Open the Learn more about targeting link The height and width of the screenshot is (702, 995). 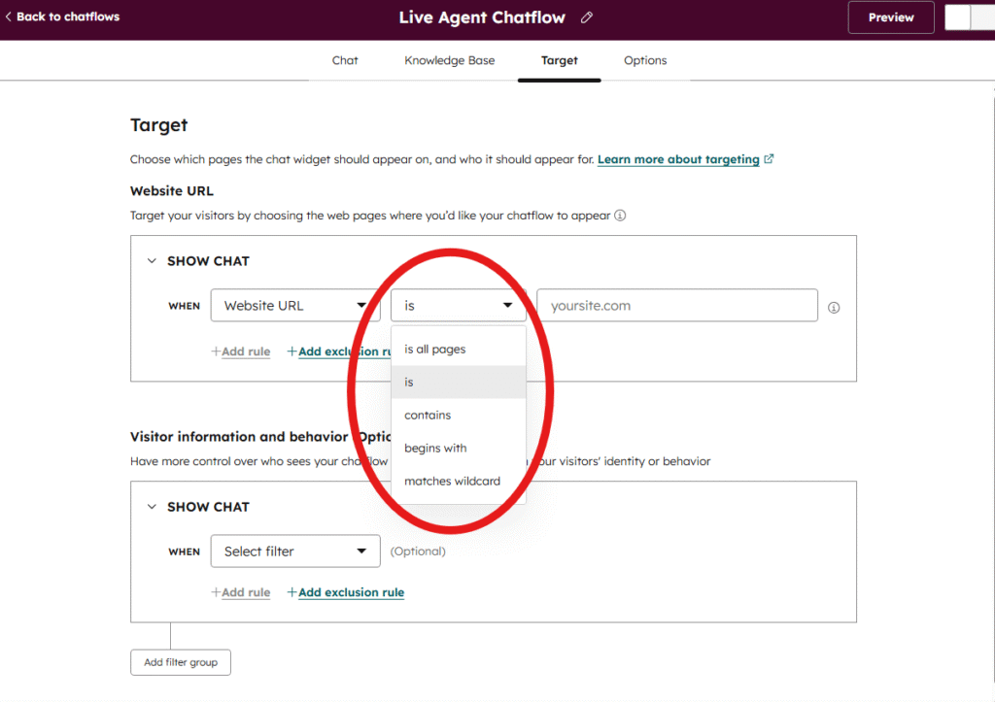[x=680, y=158]
